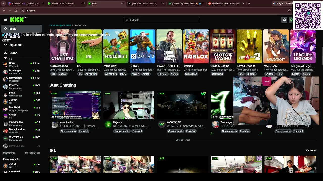This screenshot has width=323, height=181.
Task: Open the Dota 2 category cover
Action: tap(143, 46)
